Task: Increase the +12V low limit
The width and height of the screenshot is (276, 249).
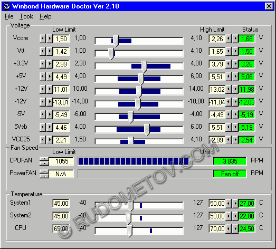Action: pyautogui.click(x=50, y=89)
